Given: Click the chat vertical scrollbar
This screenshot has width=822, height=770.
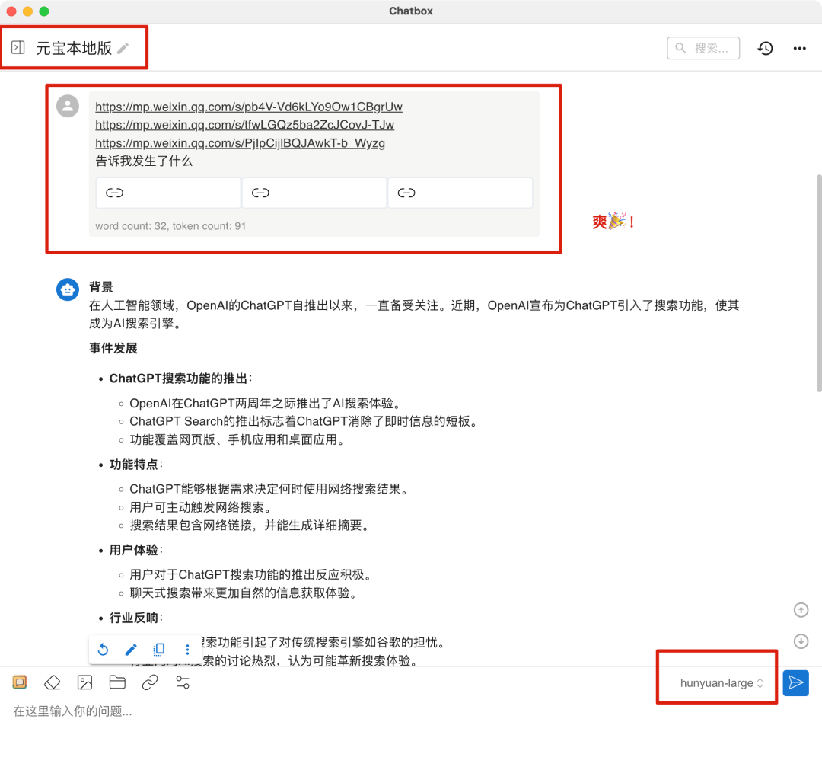Looking at the screenshot, I should (819, 283).
